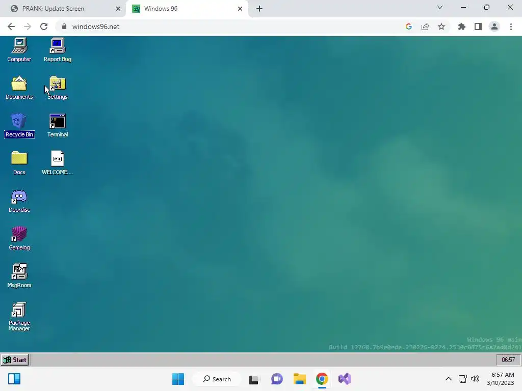Open the Docs folder icon
Screen dimensions: 522x391
pyautogui.click(x=19, y=163)
